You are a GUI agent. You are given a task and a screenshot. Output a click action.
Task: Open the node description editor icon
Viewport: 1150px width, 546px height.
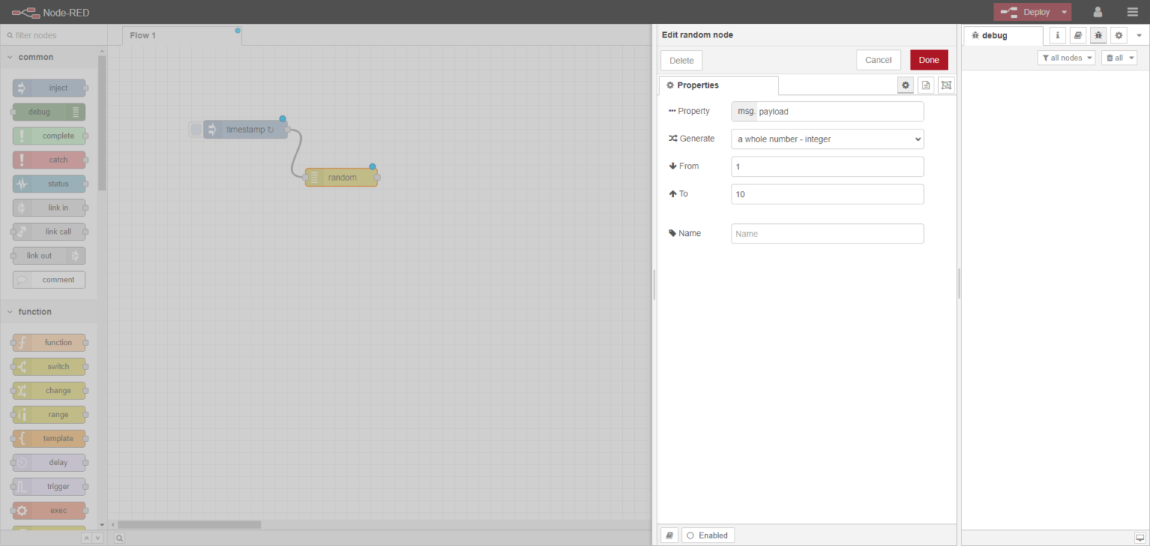[x=926, y=85]
